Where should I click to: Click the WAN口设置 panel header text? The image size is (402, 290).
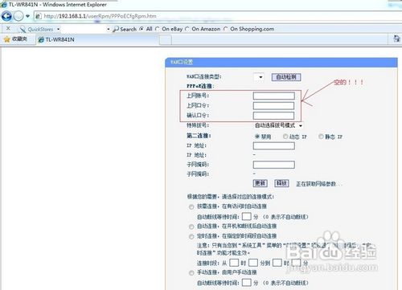[x=182, y=62]
